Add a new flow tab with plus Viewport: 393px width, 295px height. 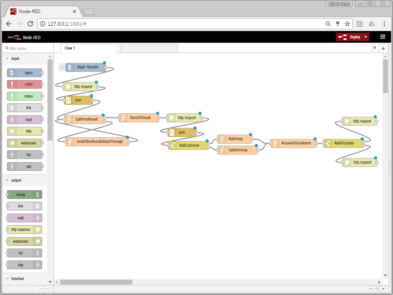coord(383,49)
